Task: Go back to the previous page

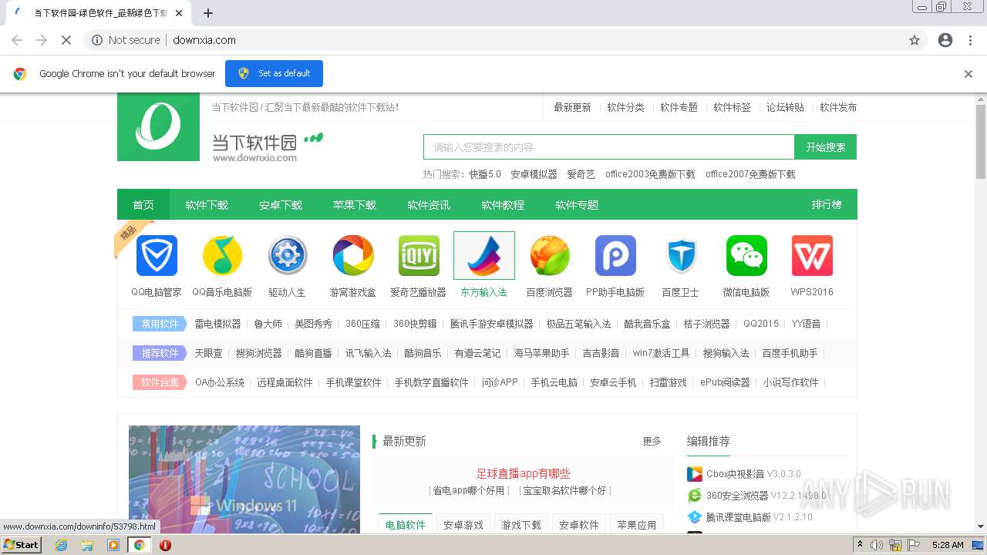Action: (x=17, y=40)
